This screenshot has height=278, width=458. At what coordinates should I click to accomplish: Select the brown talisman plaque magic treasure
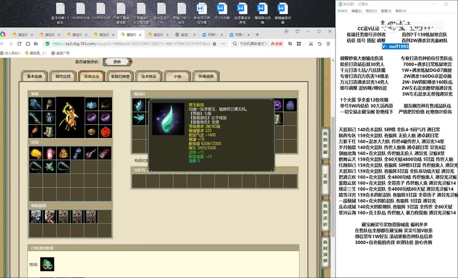(x=105, y=153)
